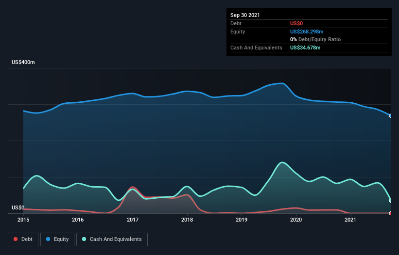Click the 2021 x-axis label
The height and width of the screenshot is (255, 399).
point(350,220)
